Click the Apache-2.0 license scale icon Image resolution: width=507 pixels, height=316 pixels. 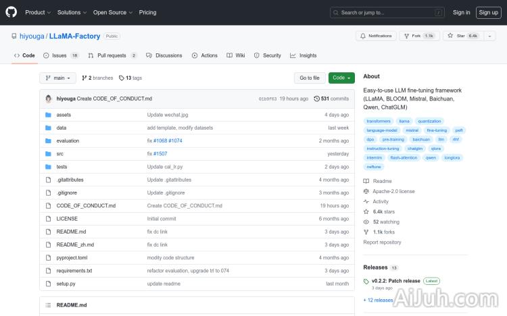point(366,191)
